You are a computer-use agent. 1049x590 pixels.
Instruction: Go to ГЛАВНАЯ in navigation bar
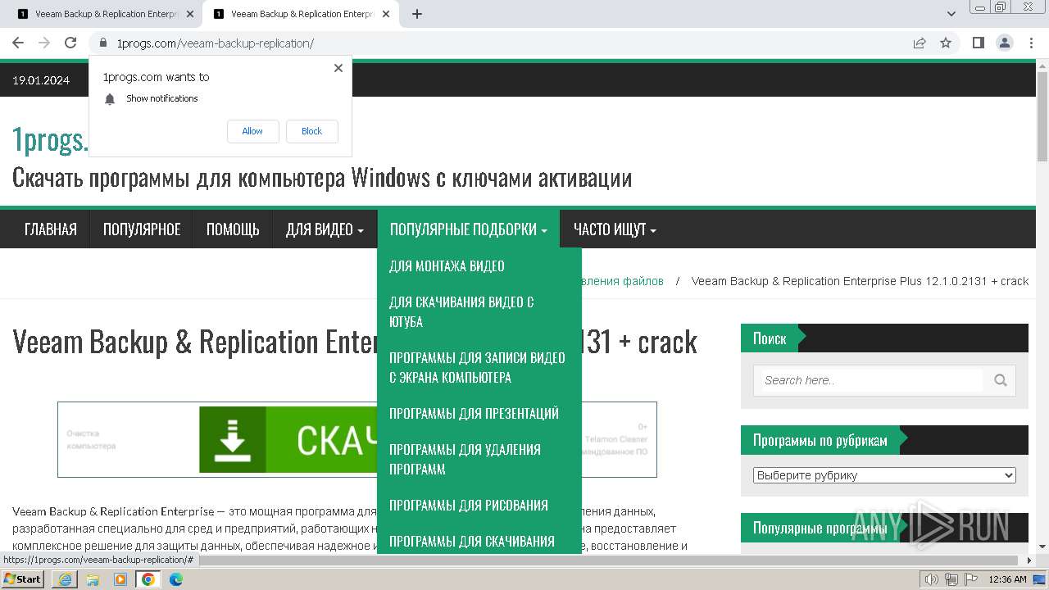pyautogui.click(x=51, y=229)
